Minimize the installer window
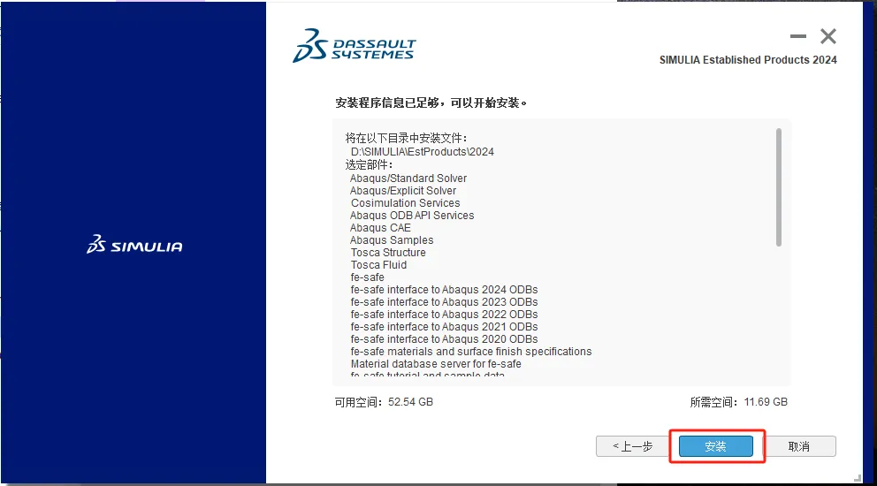The width and height of the screenshot is (877, 486). click(798, 36)
